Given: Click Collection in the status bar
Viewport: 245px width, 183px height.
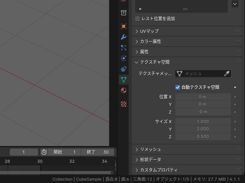Looking at the screenshot, I should [62, 179].
